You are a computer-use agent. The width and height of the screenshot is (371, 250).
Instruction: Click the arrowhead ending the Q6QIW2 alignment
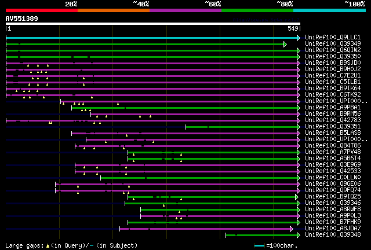click(299, 50)
